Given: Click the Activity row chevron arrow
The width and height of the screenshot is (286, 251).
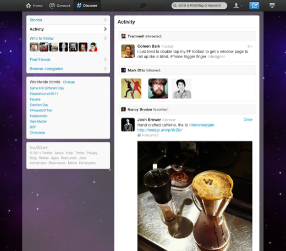Looking at the screenshot, I should (106, 29).
